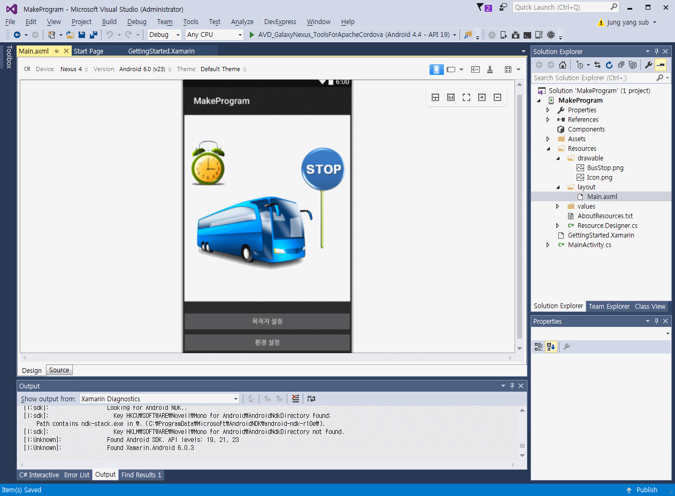Click Sync with Active Document in Solution Explorer

click(x=597, y=65)
